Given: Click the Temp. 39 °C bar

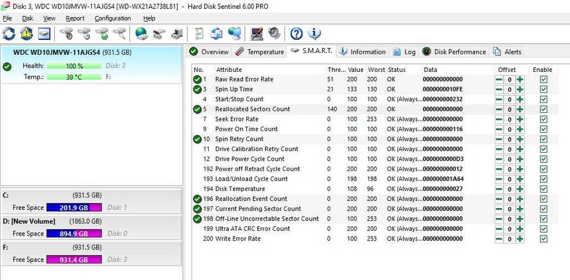Looking at the screenshot, I should [74, 77].
